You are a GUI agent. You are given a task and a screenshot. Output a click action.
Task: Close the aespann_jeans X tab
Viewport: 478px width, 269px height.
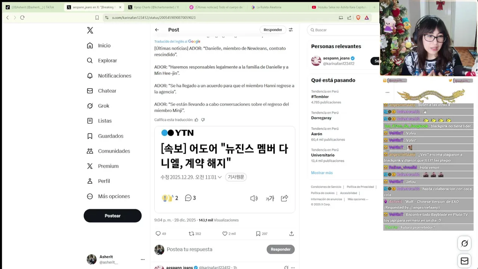tap(120, 7)
